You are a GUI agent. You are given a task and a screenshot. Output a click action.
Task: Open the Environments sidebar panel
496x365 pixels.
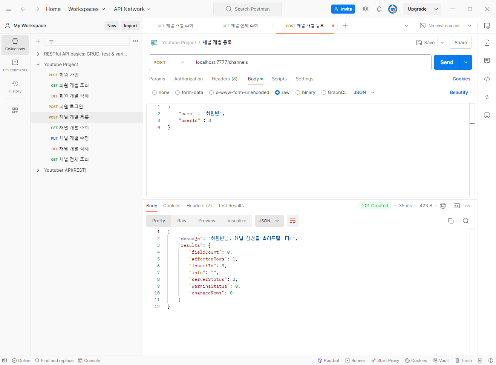pyautogui.click(x=15, y=66)
